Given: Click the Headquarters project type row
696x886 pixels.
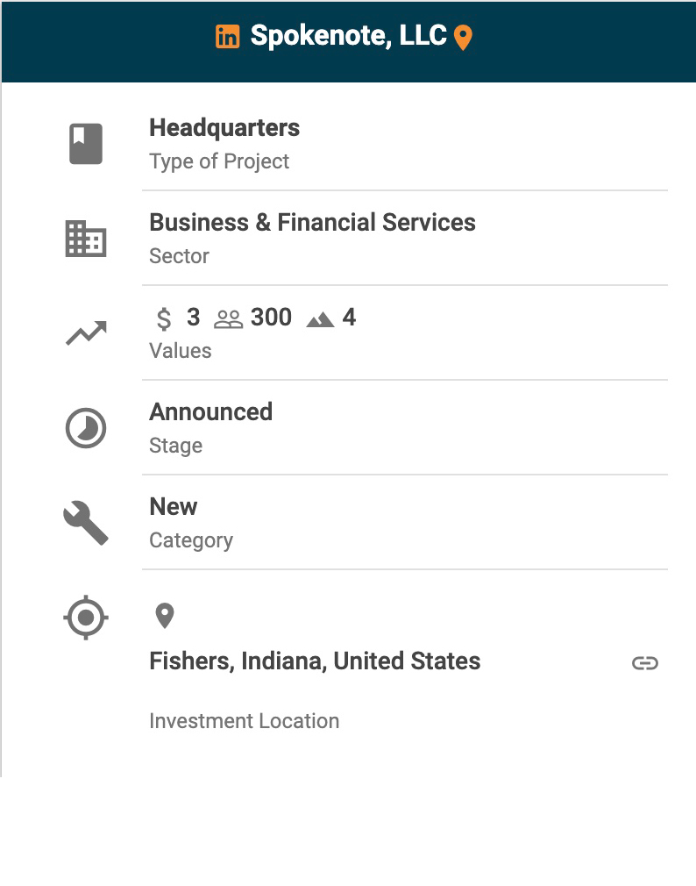Looking at the screenshot, I should click(x=224, y=128).
